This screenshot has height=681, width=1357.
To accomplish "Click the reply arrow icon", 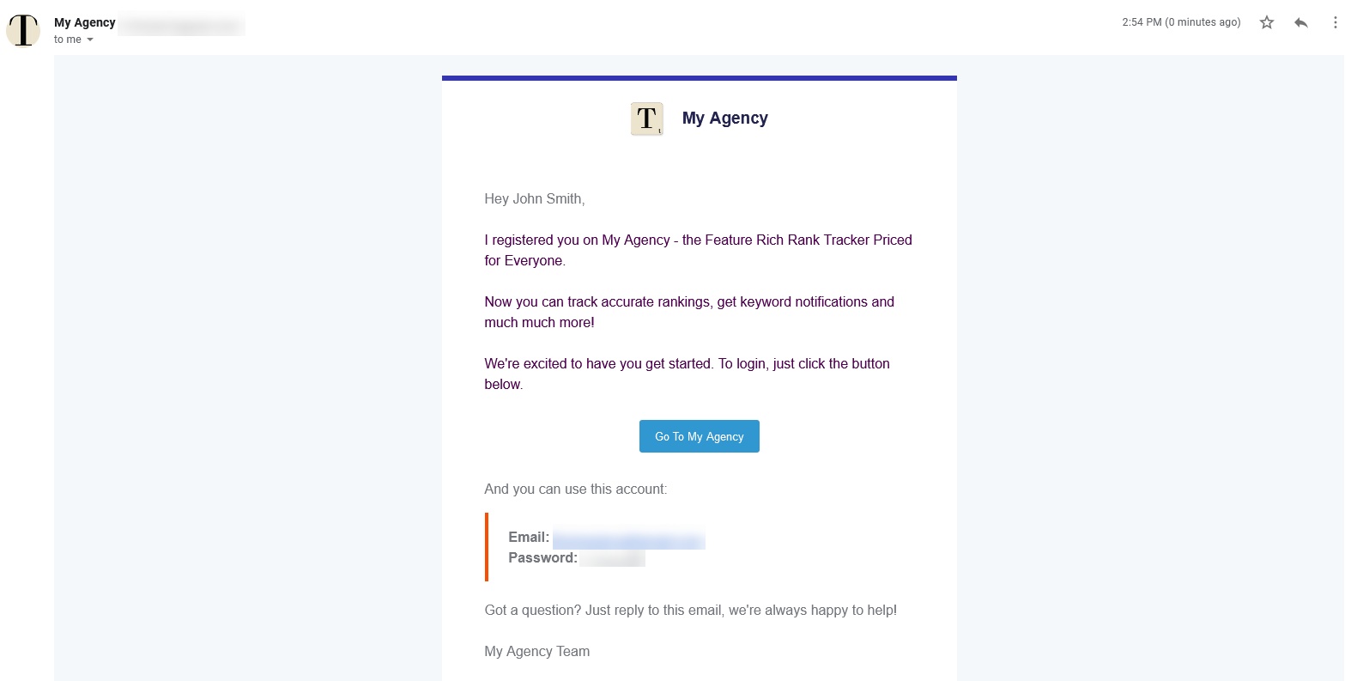I will pyautogui.click(x=1300, y=22).
